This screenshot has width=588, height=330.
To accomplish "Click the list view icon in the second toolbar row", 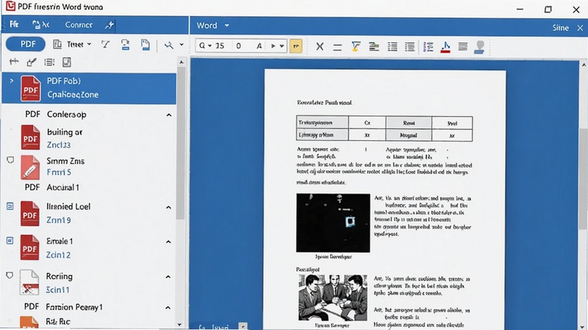I will [49, 62].
